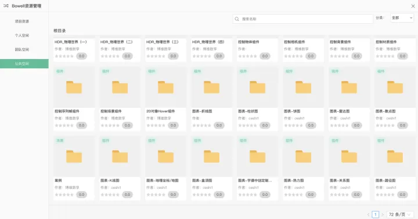Viewport: 418px width, 219px height.
Task: Click the 控制物体组件 title
Action: coord(248,42)
